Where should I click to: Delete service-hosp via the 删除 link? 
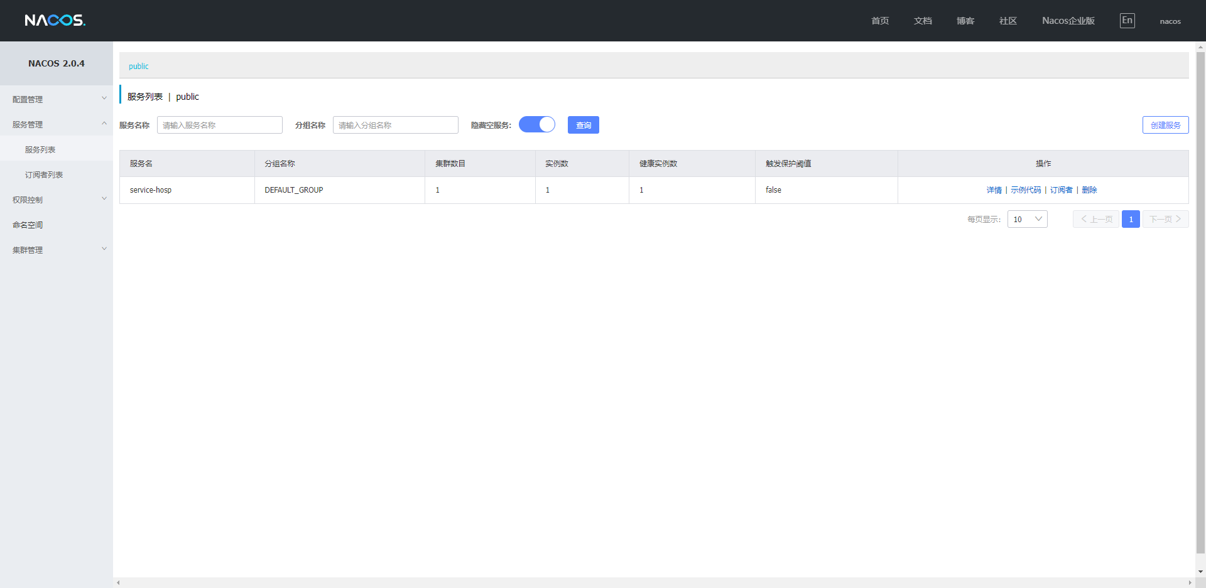click(x=1090, y=190)
